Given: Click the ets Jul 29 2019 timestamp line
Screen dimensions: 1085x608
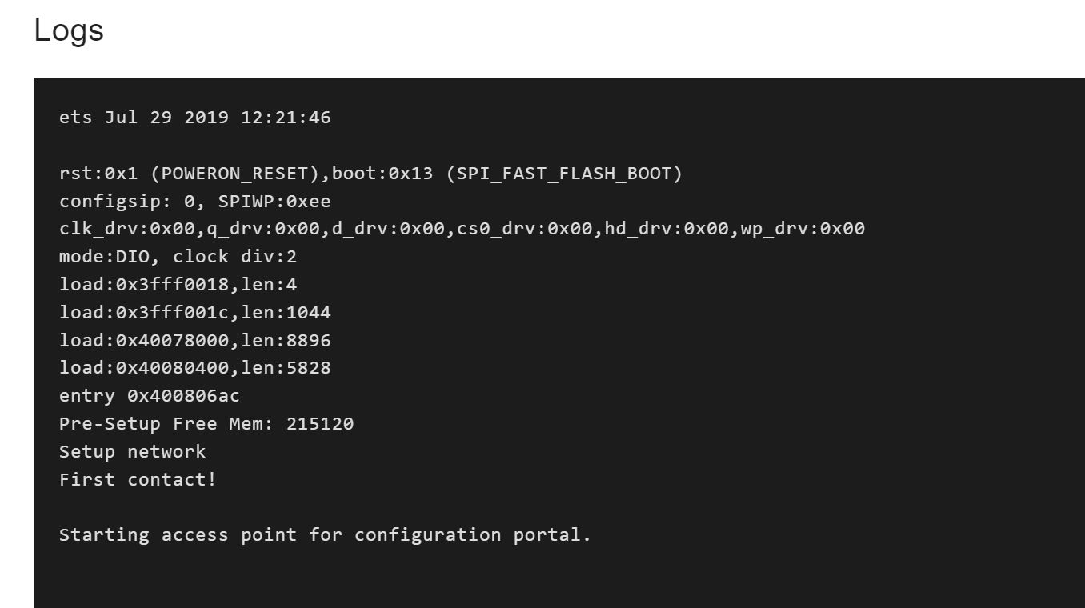Looking at the screenshot, I should point(194,118).
